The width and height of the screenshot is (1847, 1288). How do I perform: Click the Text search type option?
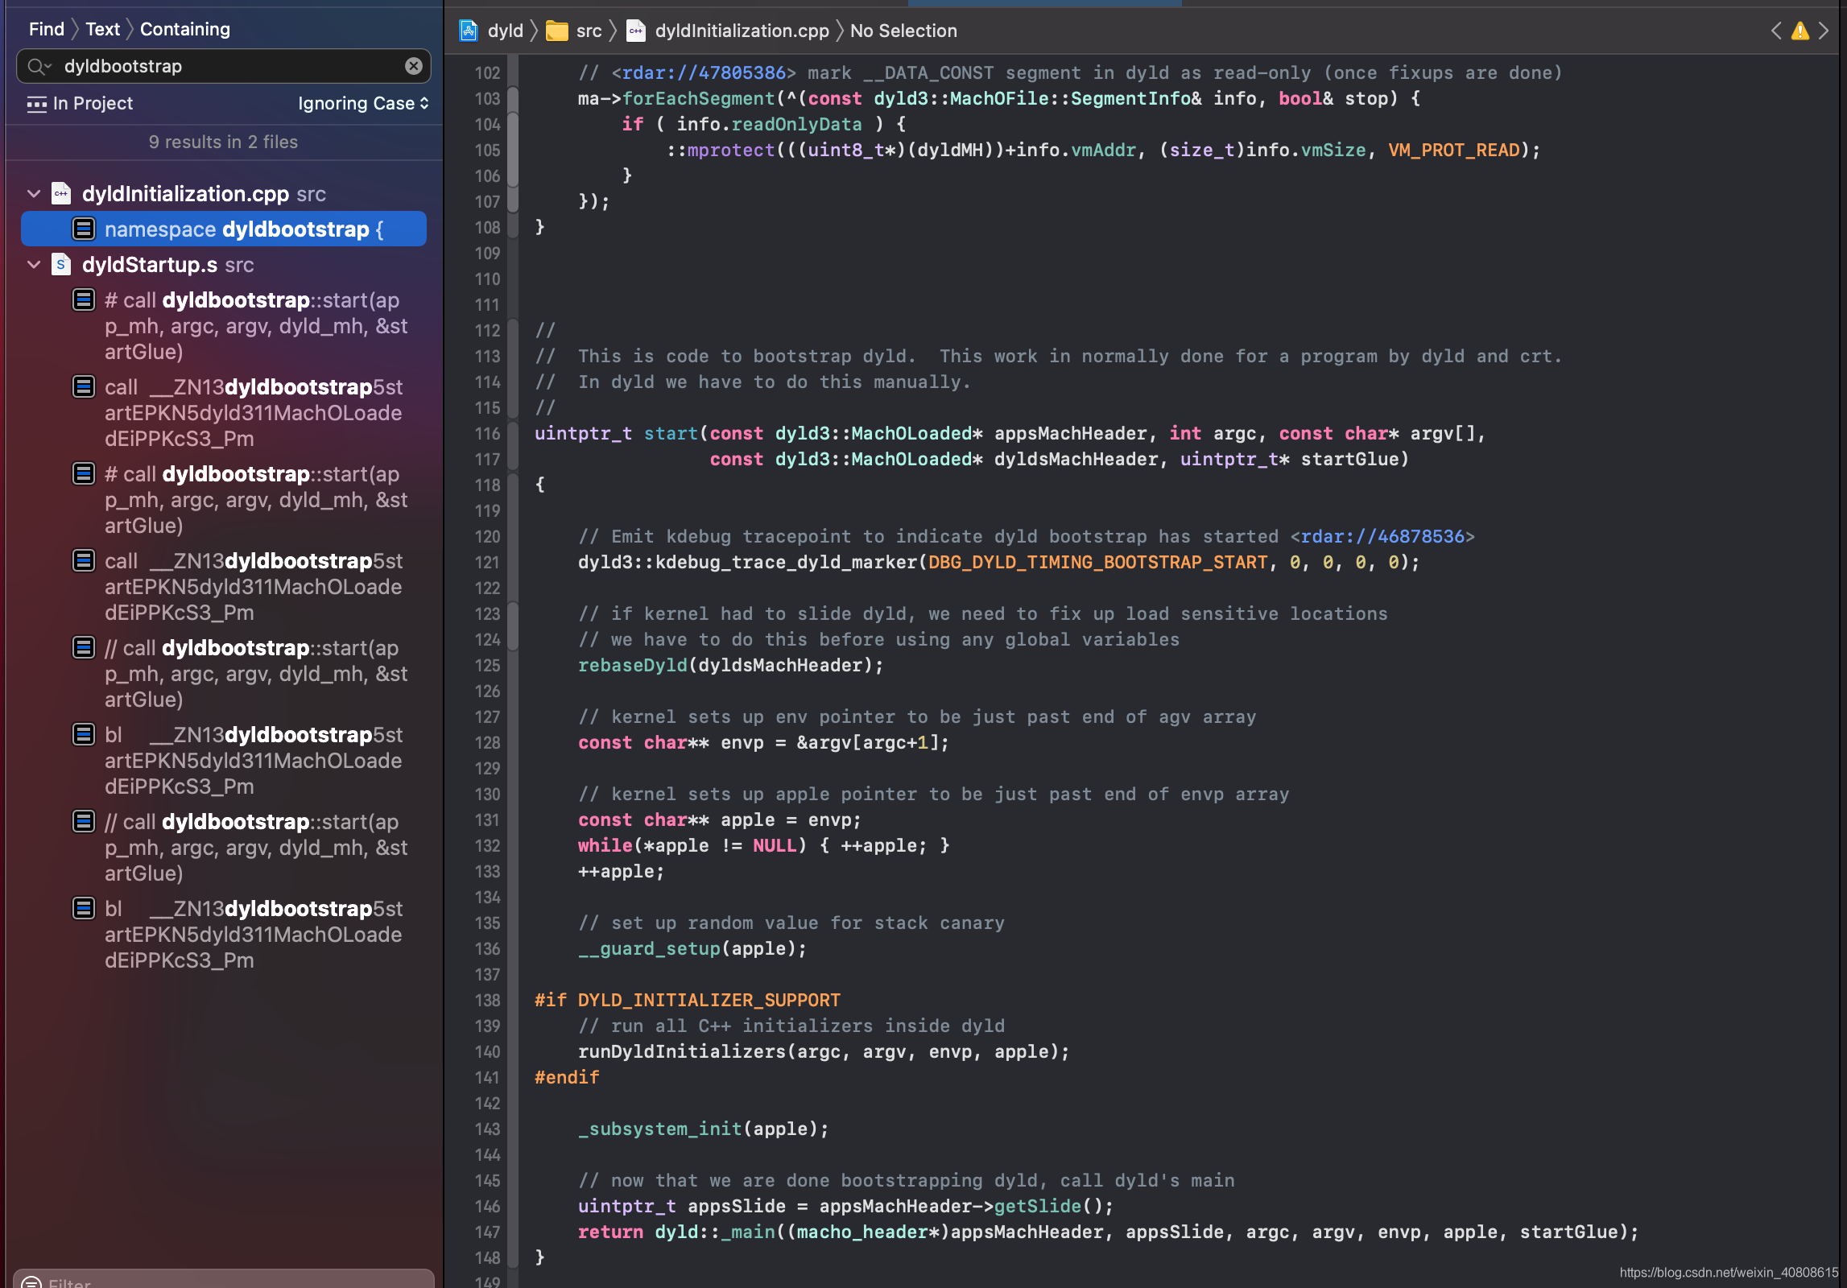click(102, 30)
